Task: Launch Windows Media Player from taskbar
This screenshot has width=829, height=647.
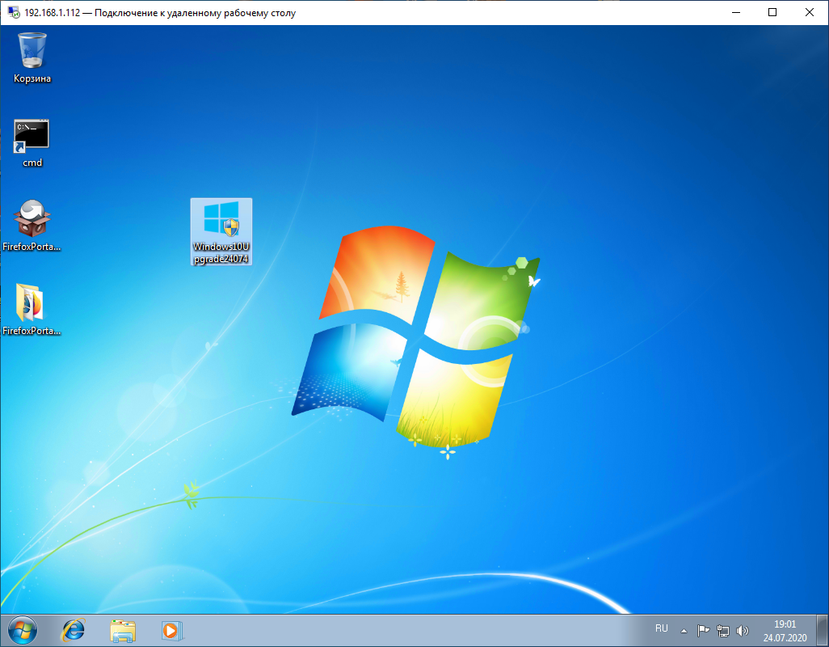Action: pos(172,631)
